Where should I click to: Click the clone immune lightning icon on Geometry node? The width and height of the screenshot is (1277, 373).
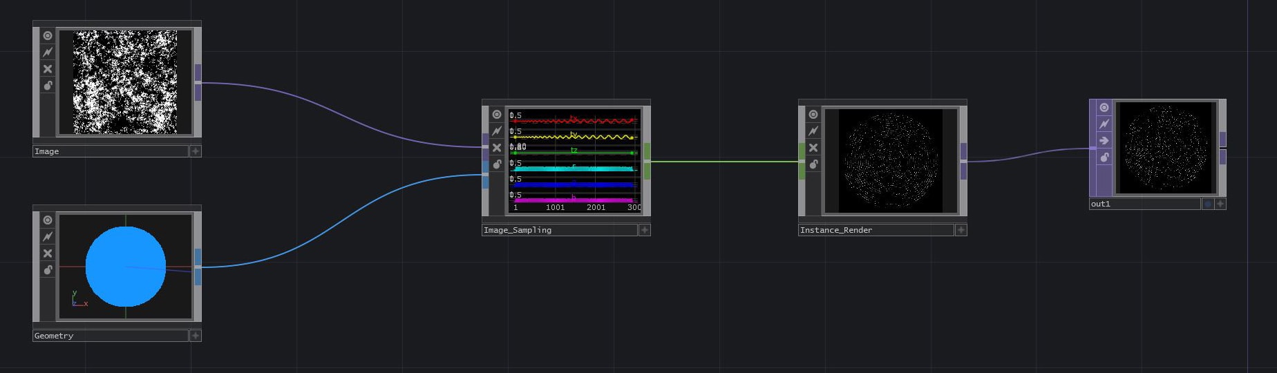pyautogui.click(x=48, y=236)
